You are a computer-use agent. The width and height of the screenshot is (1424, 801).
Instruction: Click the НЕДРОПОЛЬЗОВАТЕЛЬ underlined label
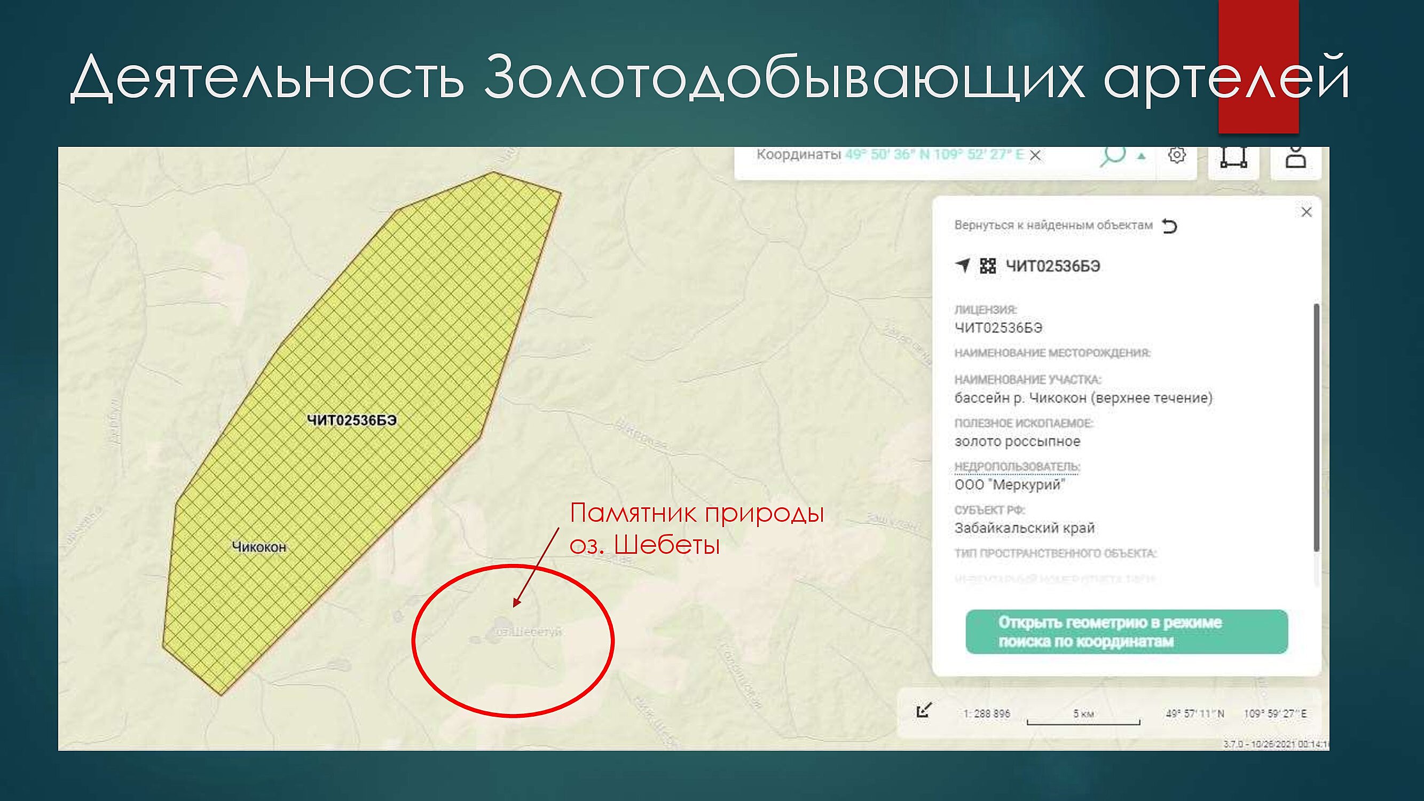point(1017,467)
